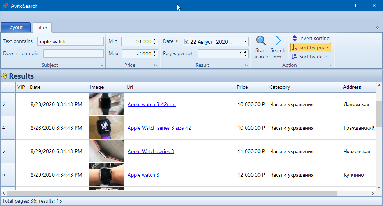Image resolution: width=383 pixels, height=206 pixels.
Task: Decrease Pages per set value
Action: 245,55
